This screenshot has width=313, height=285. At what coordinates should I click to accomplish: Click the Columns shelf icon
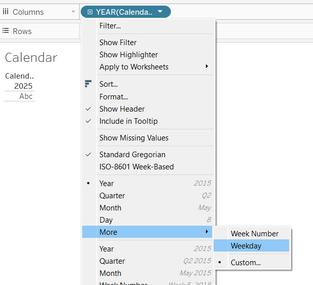[x=6, y=12]
